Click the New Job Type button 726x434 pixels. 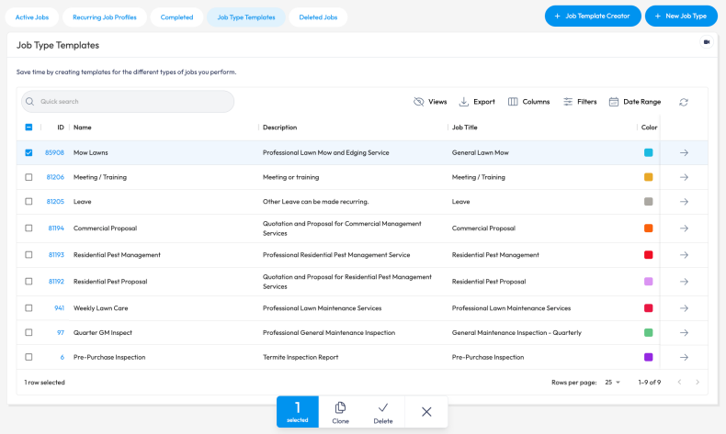[681, 17]
